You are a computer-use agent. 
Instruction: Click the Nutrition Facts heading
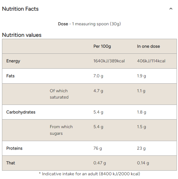(20, 9)
